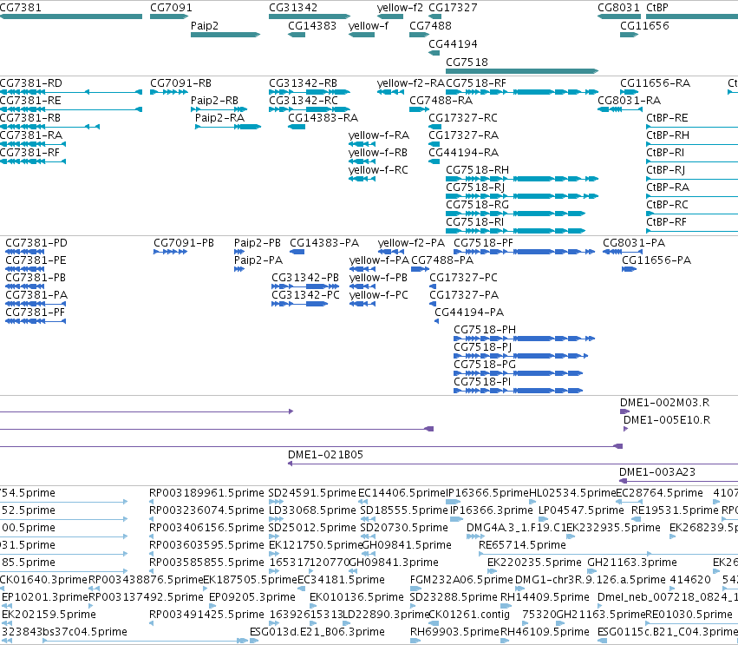Select EST RP003189961.5prime
This screenshot has height=645, width=738.
206,493
